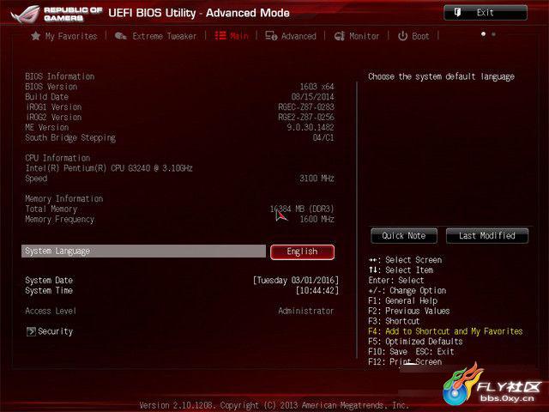This screenshot has width=549, height=412.
Task: Expand the Security submenu
Action: pos(55,331)
